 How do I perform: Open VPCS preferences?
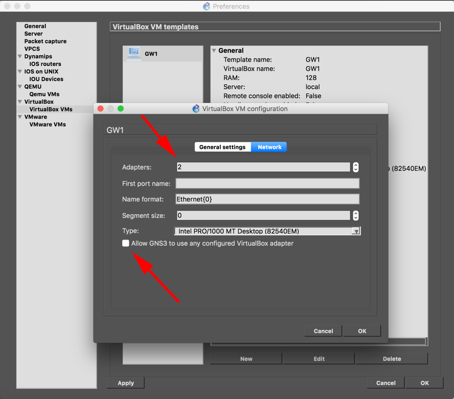tap(32, 48)
